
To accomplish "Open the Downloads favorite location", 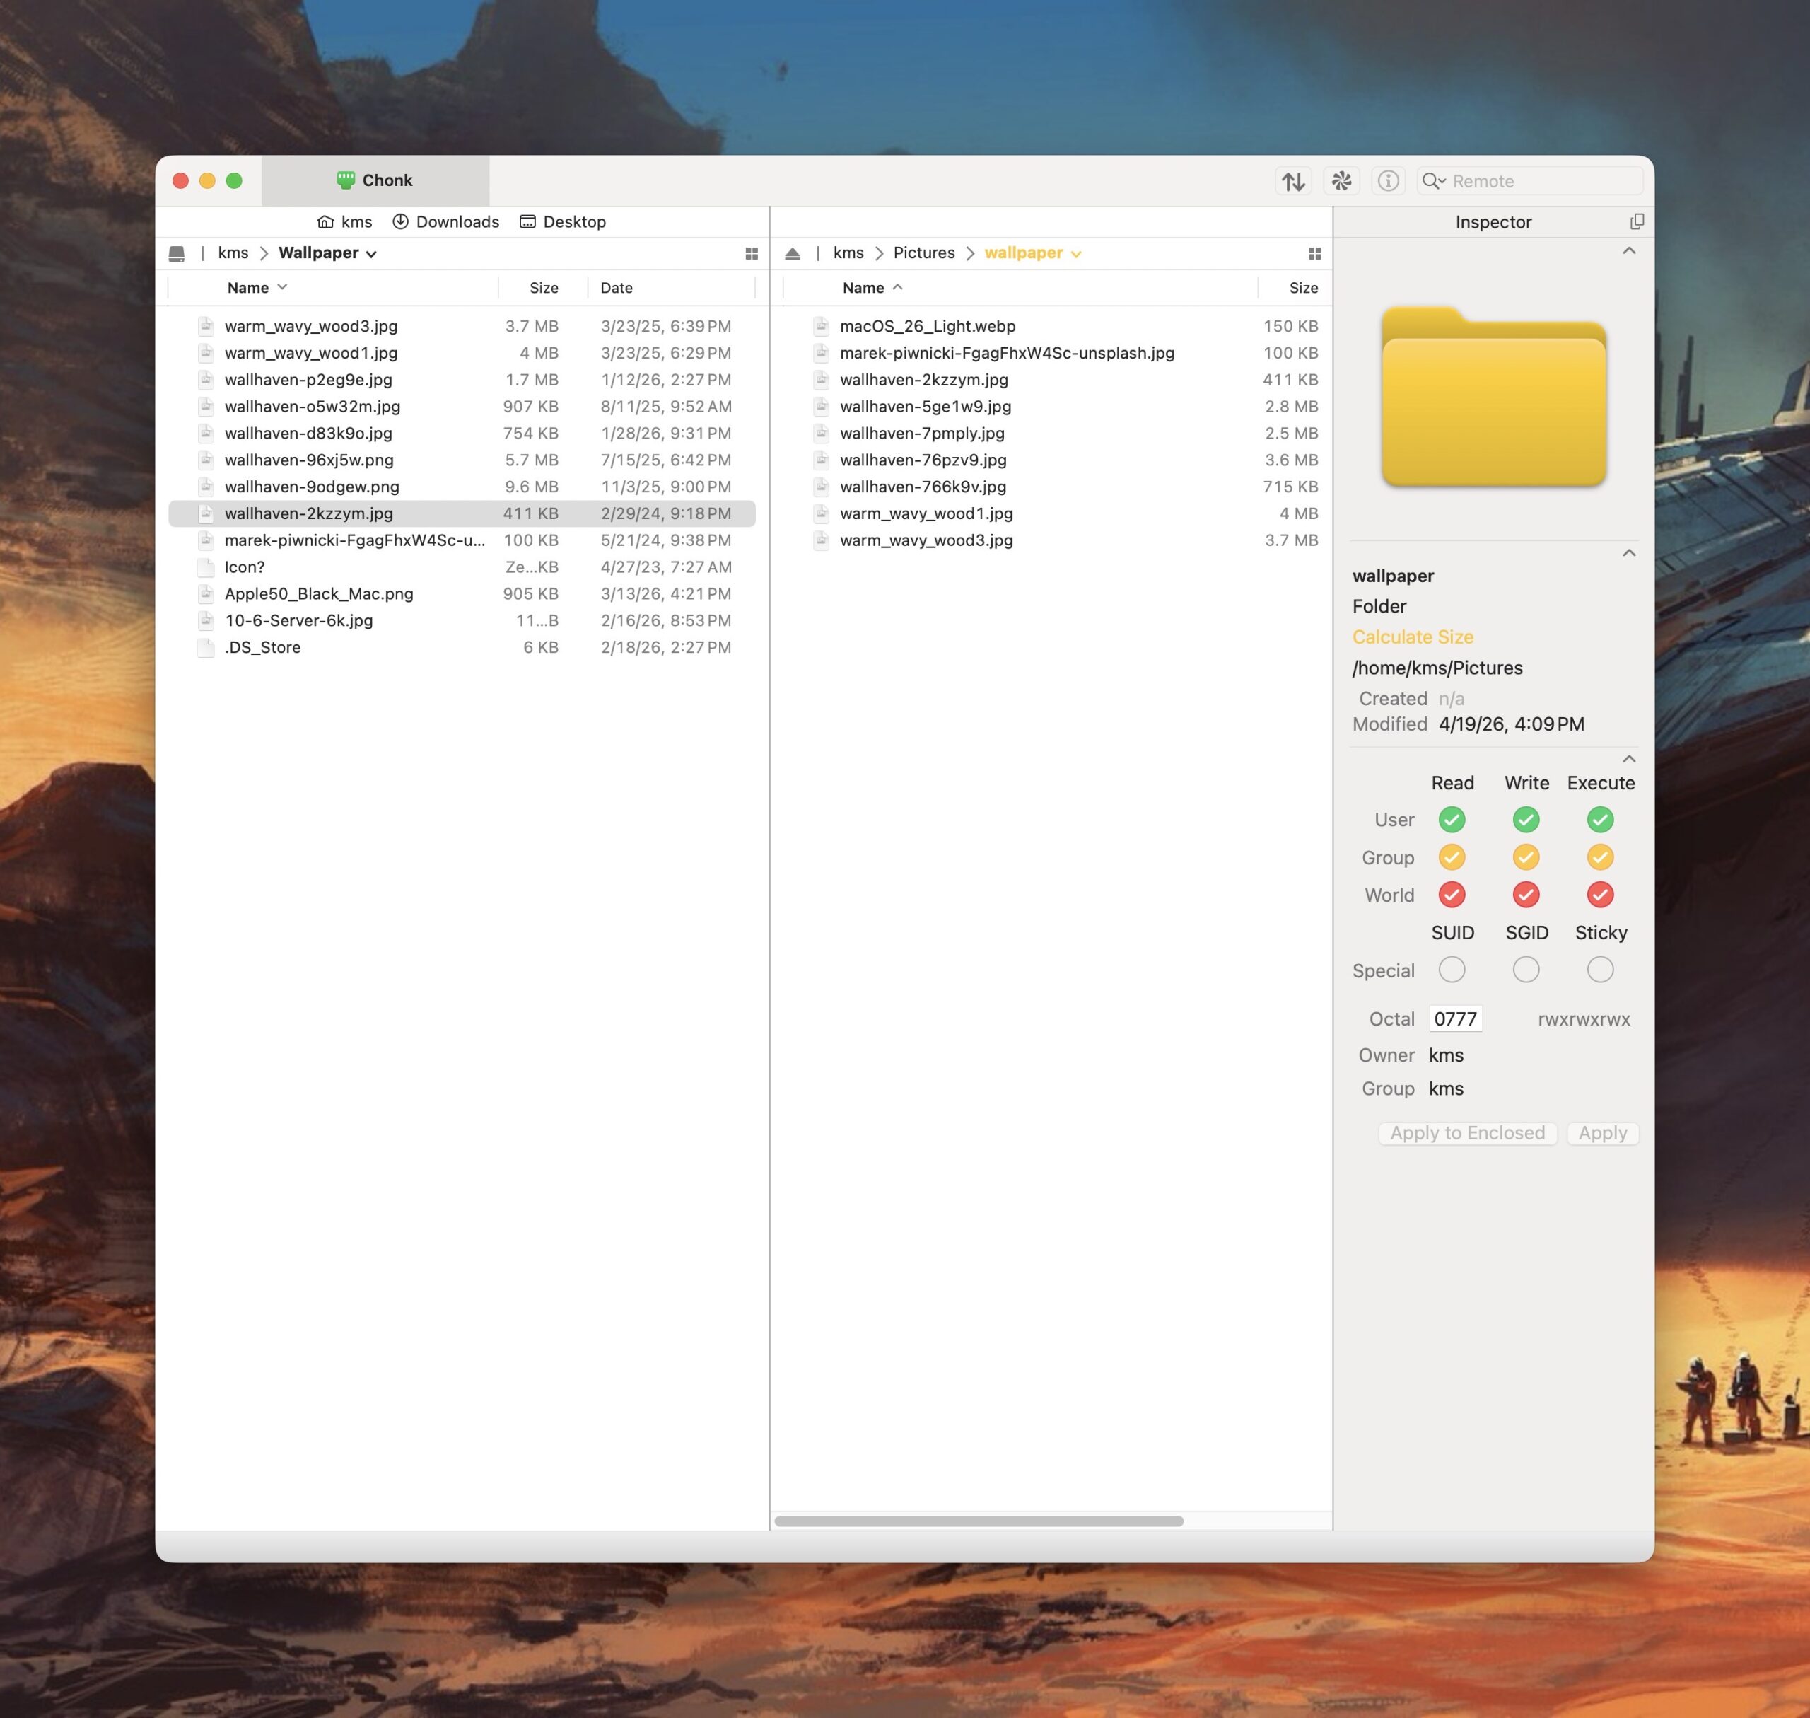I will (x=446, y=221).
